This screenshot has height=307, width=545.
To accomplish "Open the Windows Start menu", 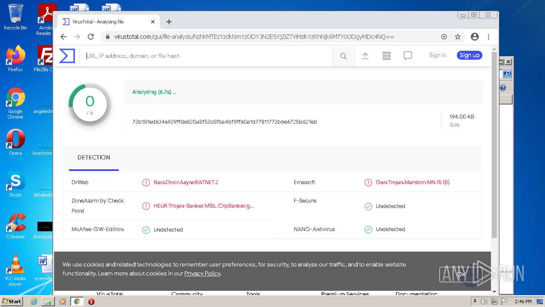I will (x=11, y=301).
